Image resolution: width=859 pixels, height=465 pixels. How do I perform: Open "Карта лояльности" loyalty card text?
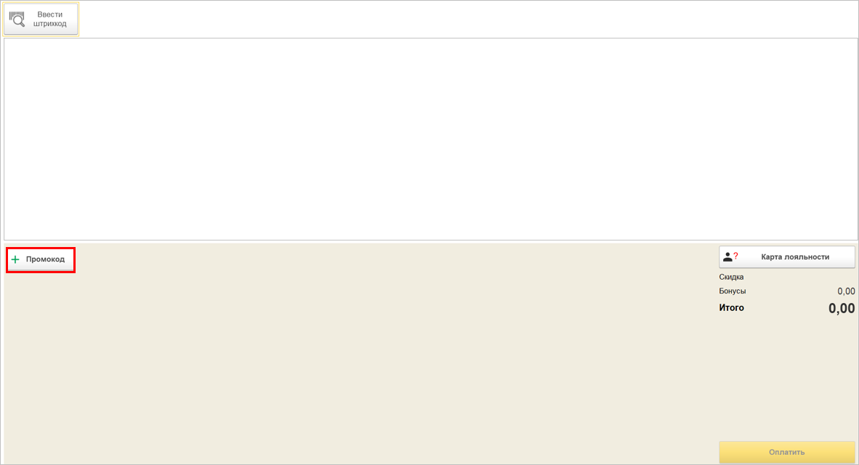coord(795,256)
